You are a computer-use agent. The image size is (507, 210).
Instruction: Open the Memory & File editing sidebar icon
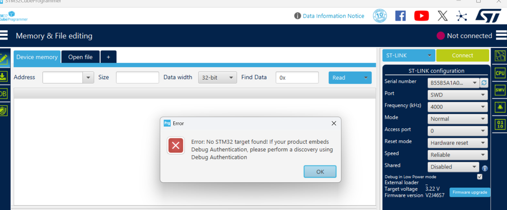[4, 59]
